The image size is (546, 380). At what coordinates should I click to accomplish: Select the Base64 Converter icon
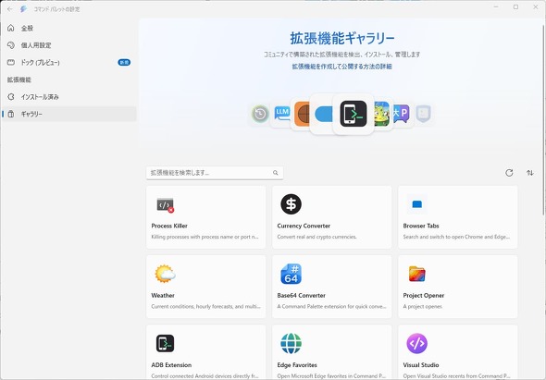point(291,274)
